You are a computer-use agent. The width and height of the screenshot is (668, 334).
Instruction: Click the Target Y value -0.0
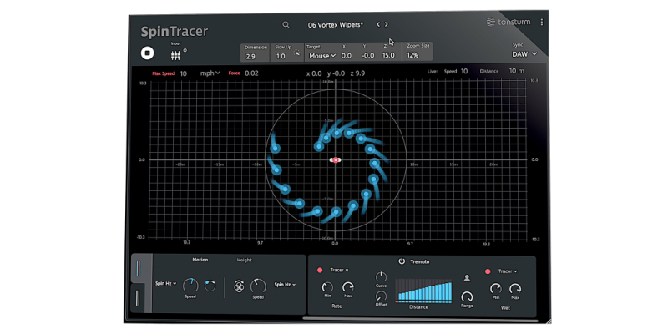[368, 56]
